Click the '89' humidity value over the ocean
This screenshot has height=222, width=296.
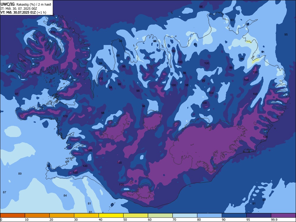20,173
